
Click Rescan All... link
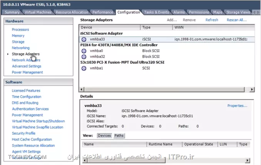236,20
